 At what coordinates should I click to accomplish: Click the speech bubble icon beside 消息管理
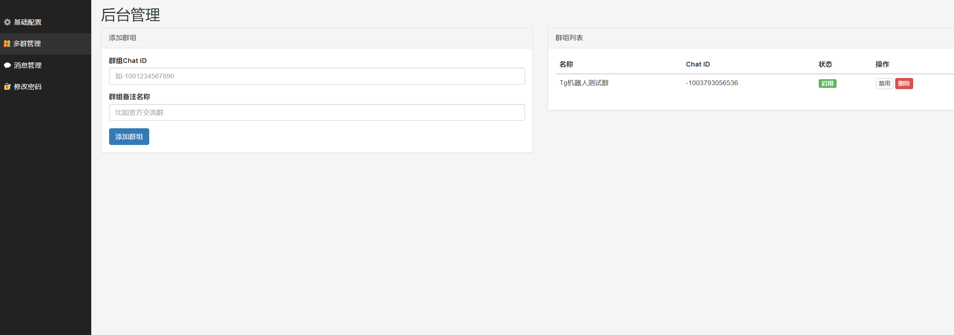coord(7,65)
